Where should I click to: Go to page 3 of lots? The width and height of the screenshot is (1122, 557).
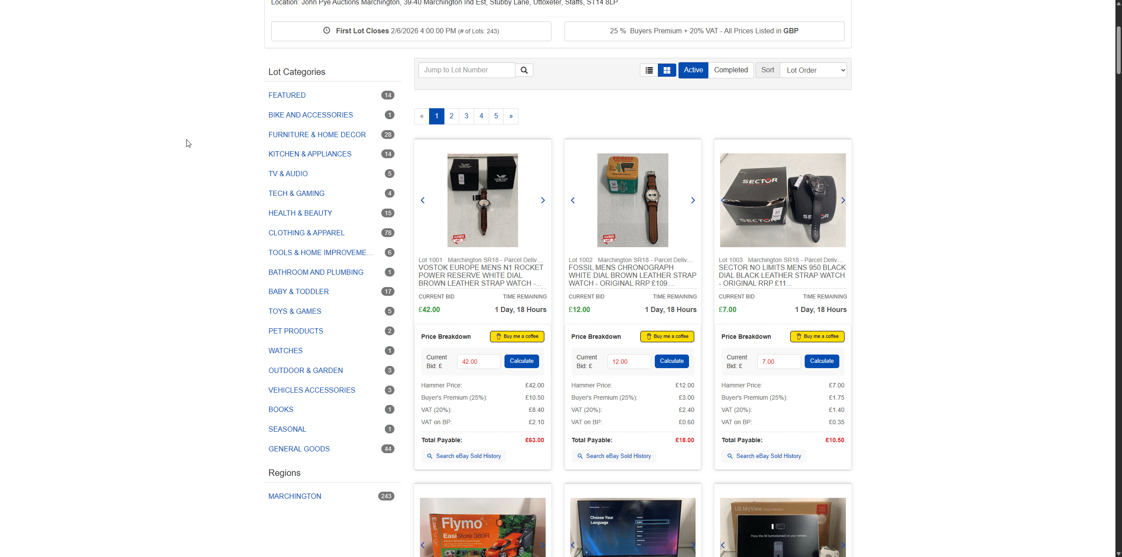tap(466, 116)
